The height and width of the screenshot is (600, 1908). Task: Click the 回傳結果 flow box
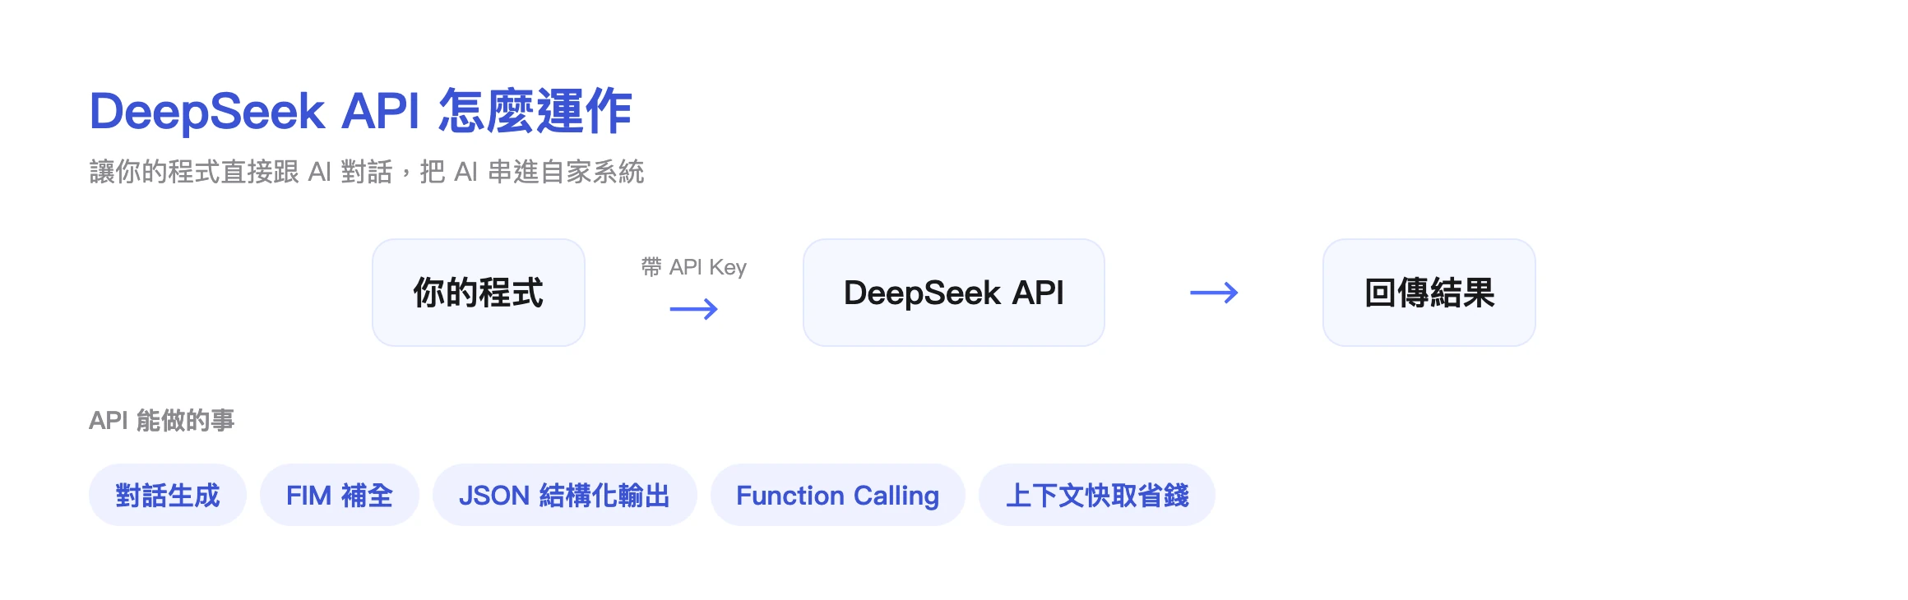click(1429, 293)
